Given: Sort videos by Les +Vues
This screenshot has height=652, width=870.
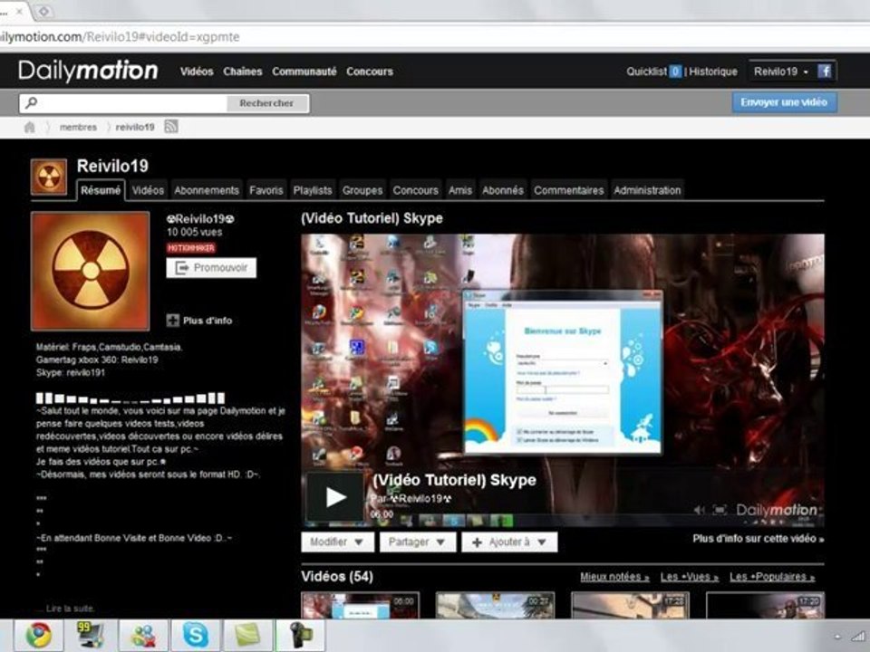Looking at the screenshot, I should (689, 577).
